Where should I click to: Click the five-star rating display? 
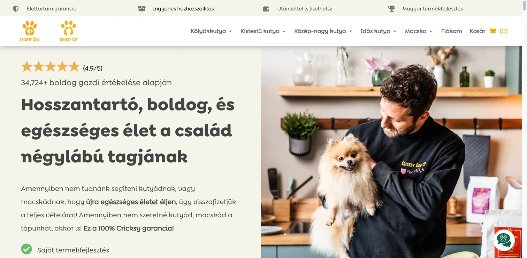tap(51, 67)
